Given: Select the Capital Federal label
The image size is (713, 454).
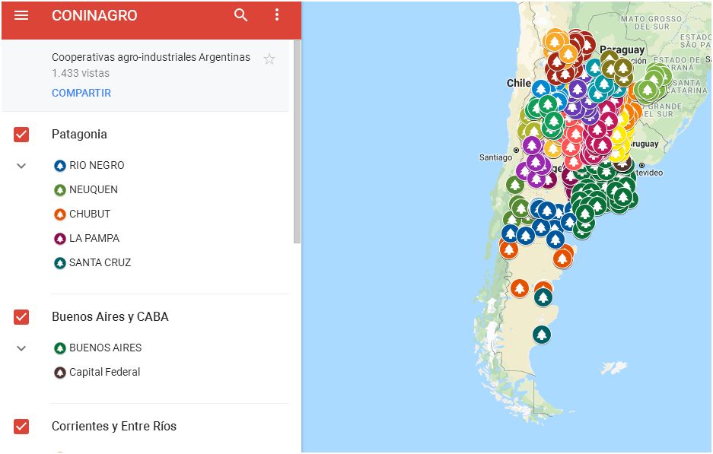Looking at the screenshot, I should pos(104,372).
